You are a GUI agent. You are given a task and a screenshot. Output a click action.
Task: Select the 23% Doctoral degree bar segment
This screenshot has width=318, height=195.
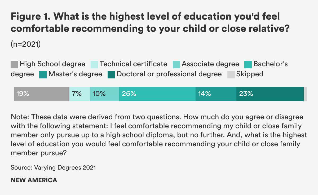click(270, 94)
